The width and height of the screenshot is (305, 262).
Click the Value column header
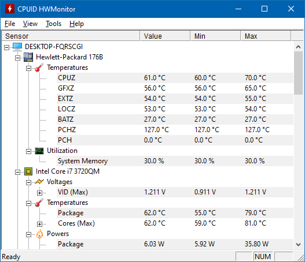click(x=165, y=36)
